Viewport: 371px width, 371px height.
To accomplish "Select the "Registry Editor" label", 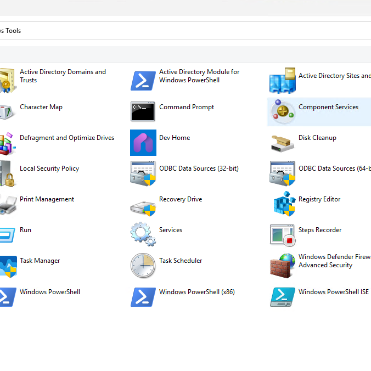I will coord(319,199).
